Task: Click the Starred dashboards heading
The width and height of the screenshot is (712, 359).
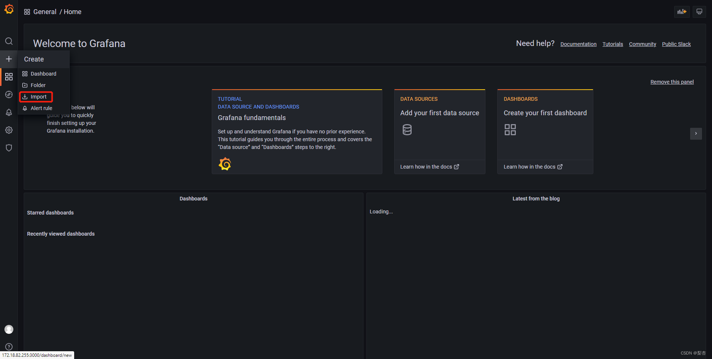Action: 50,213
